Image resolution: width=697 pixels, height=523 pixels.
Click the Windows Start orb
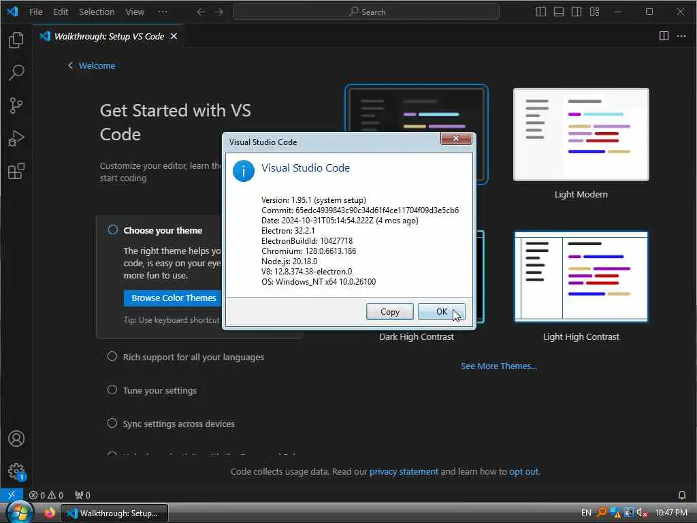point(19,512)
